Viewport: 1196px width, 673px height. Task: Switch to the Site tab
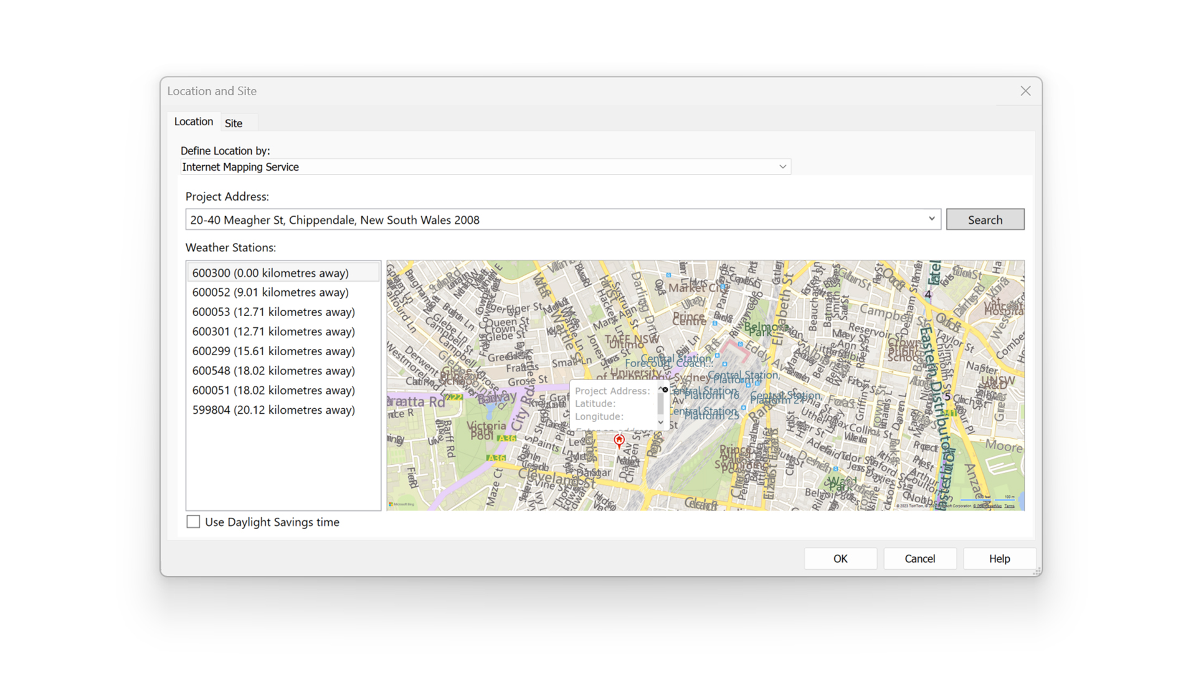(x=234, y=123)
